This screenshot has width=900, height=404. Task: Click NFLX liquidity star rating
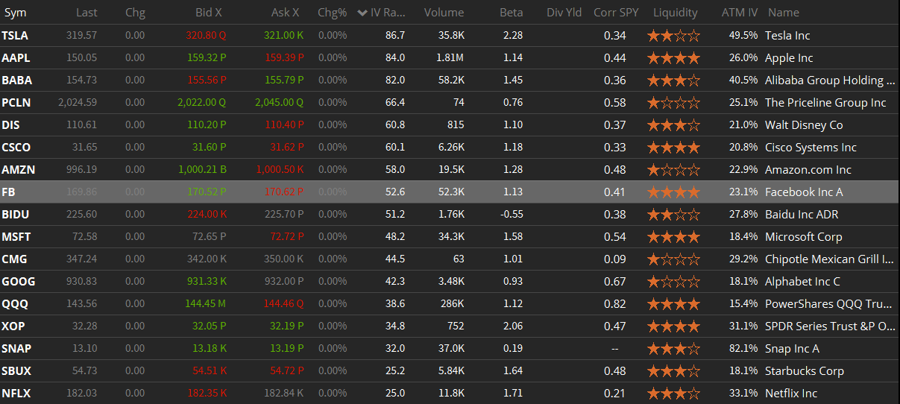(674, 393)
